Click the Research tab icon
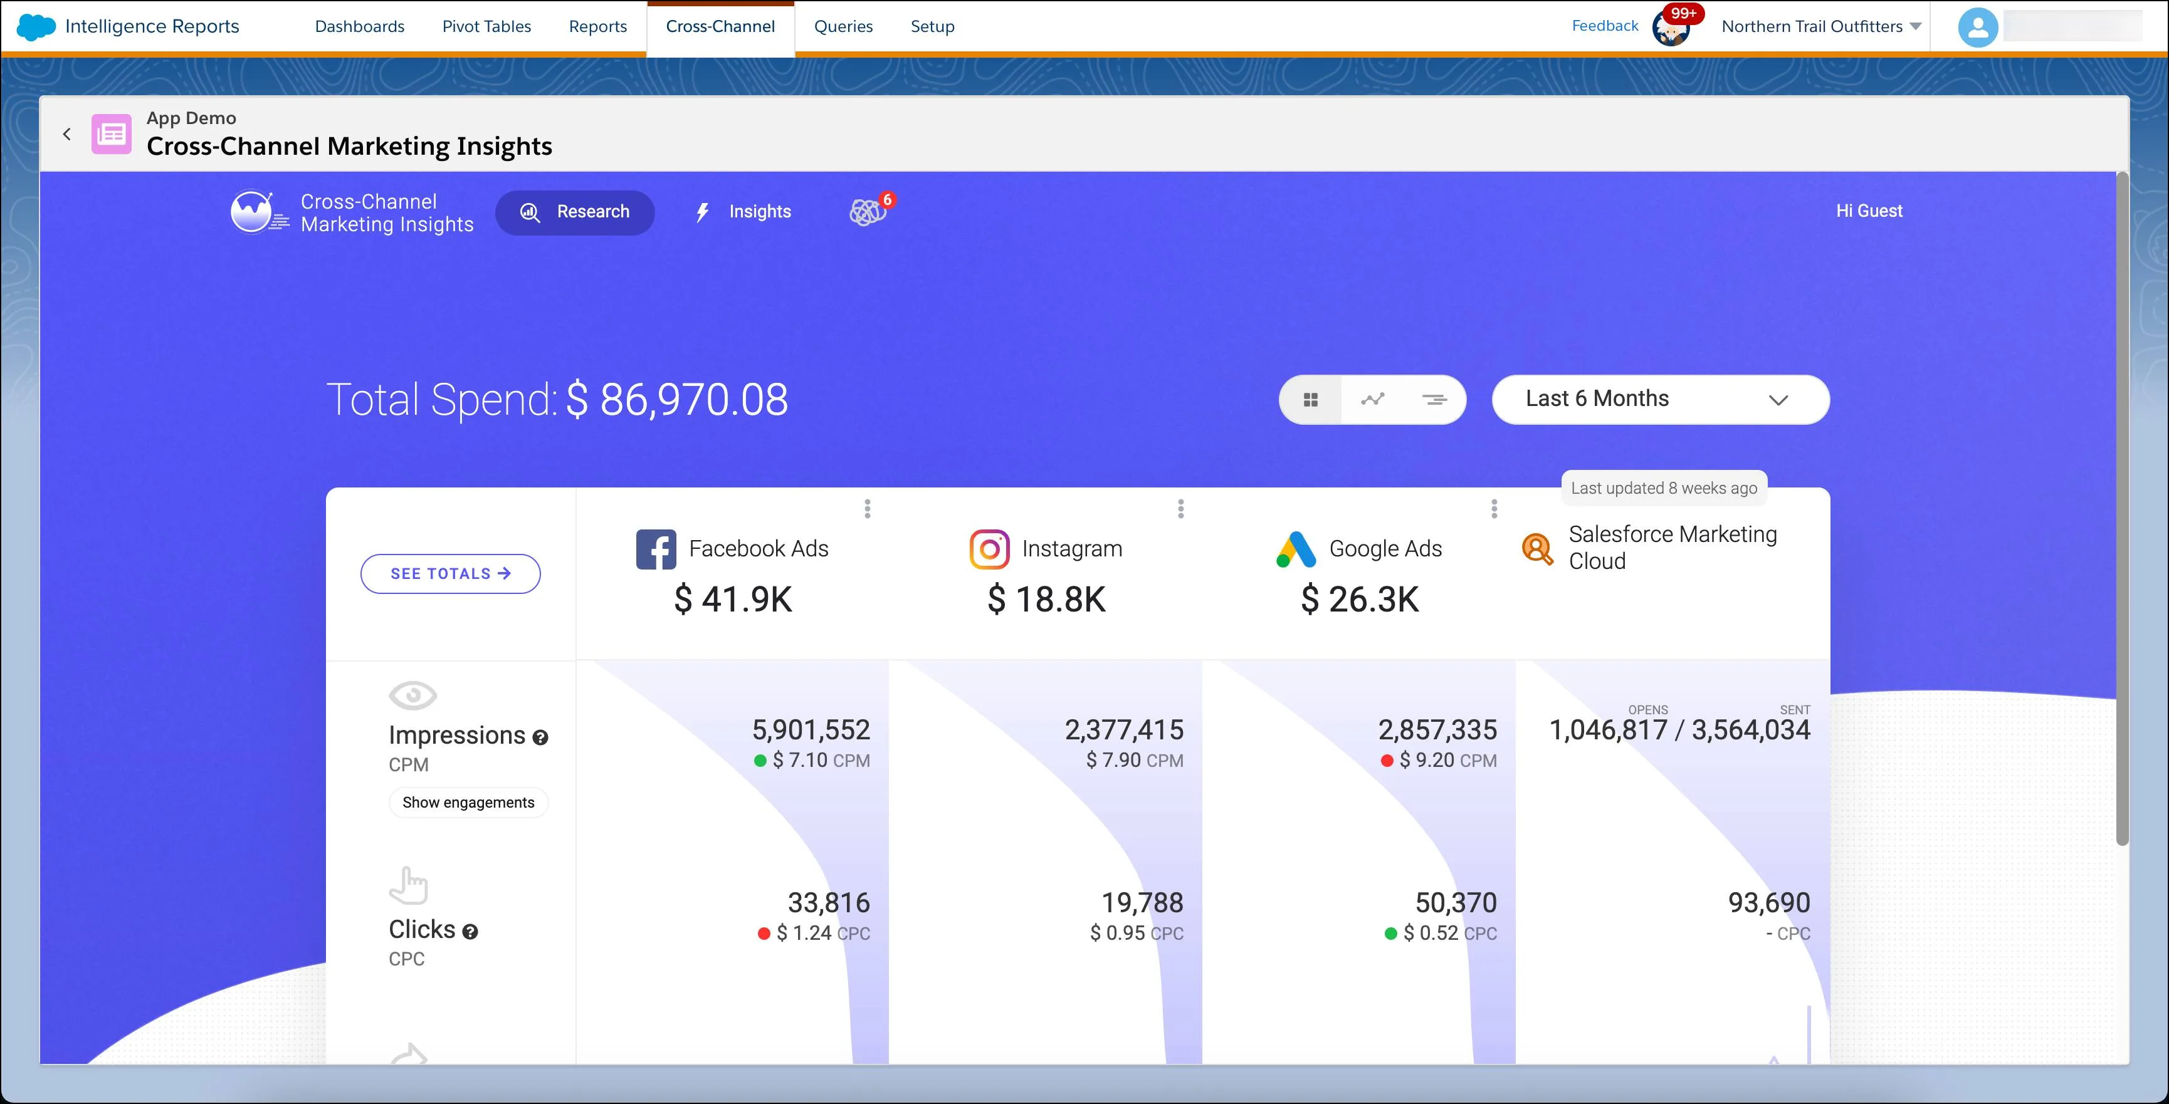 (531, 211)
